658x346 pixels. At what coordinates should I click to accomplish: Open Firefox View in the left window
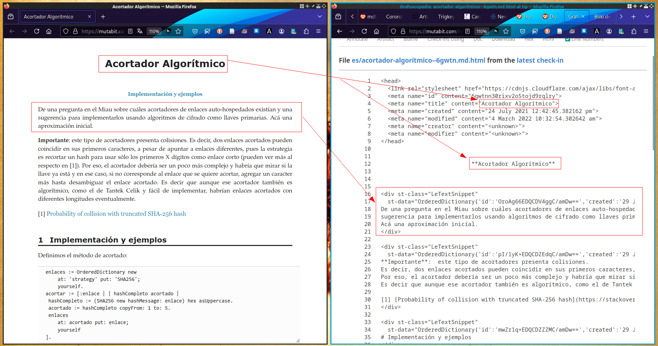(x=11, y=16)
